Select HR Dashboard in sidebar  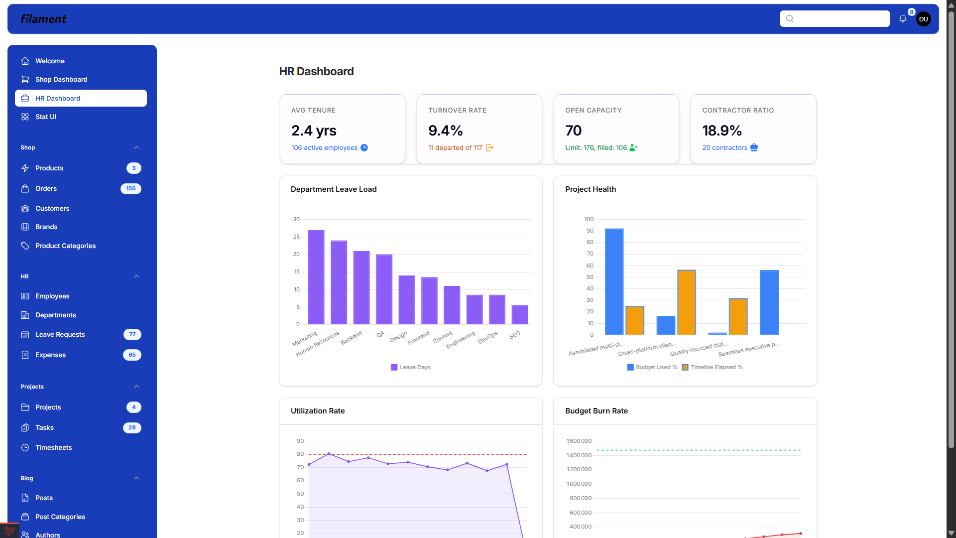(81, 98)
